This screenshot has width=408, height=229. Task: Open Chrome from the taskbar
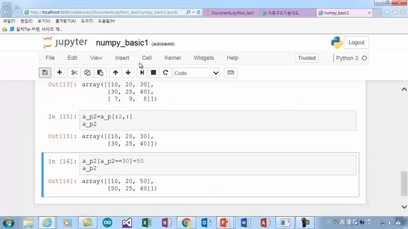click(x=186, y=223)
